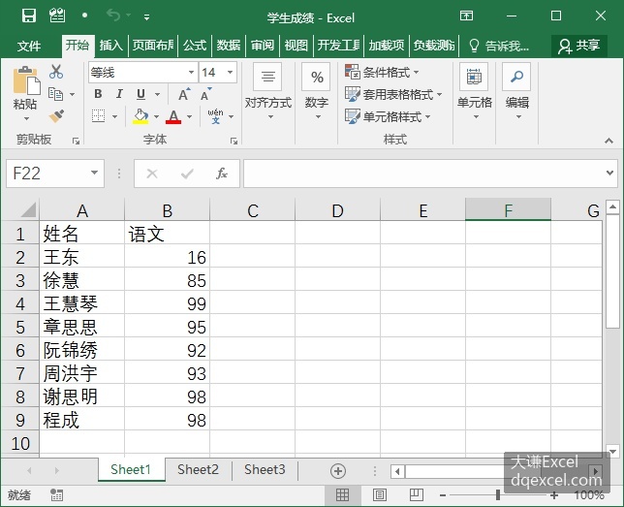Switch to Page Break Preview icon
Image resolution: width=624 pixels, height=507 pixels.
(x=417, y=495)
